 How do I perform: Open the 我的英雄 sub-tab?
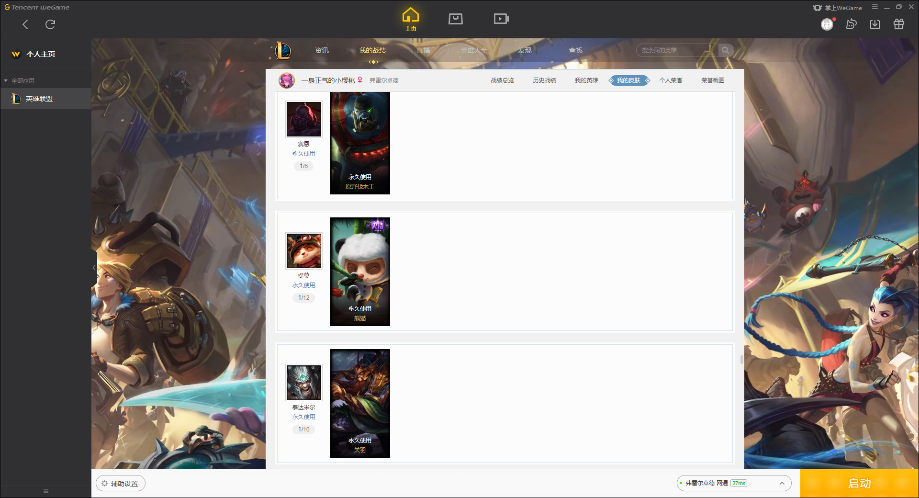point(586,80)
